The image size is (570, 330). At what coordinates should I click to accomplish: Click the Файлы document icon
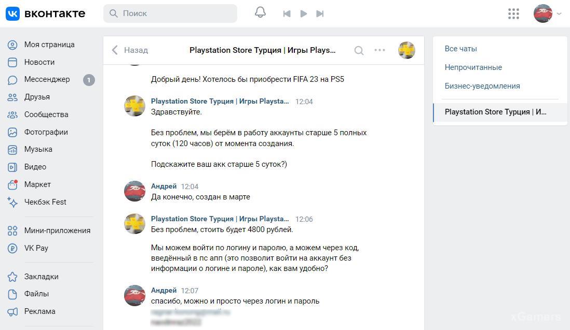(12, 294)
